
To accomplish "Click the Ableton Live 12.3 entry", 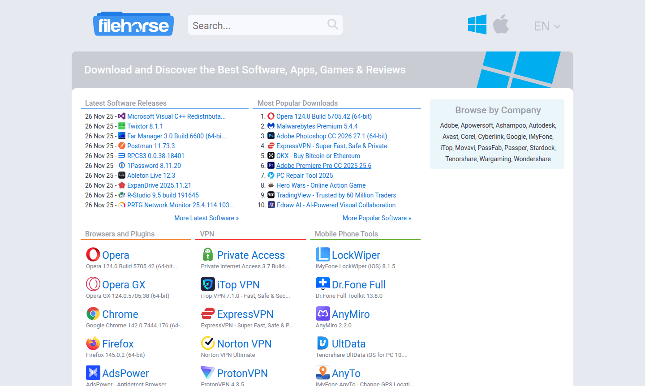I will 151,175.
